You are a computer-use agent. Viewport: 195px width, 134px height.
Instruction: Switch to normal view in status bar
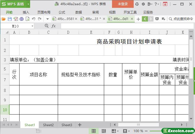pos(94,131)
